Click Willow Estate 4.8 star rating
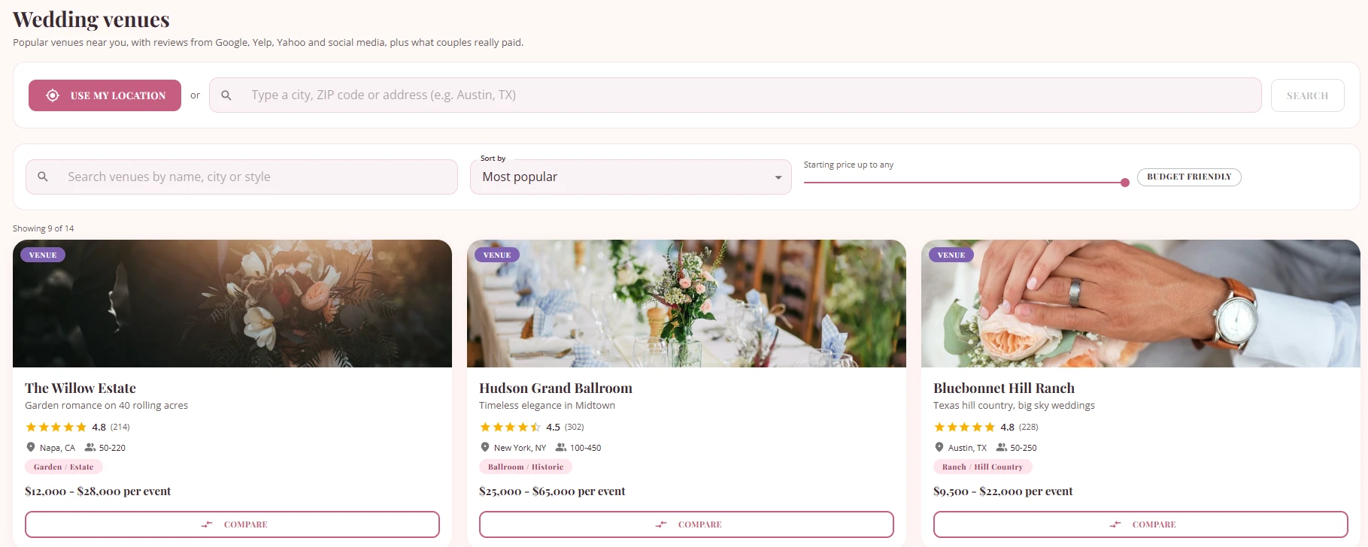This screenshot has height=547, width=1368. tap(56, 427)
